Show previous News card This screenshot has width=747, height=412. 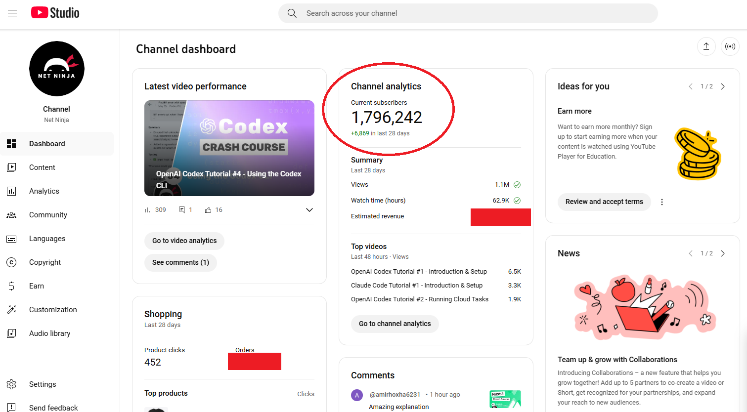691,253
